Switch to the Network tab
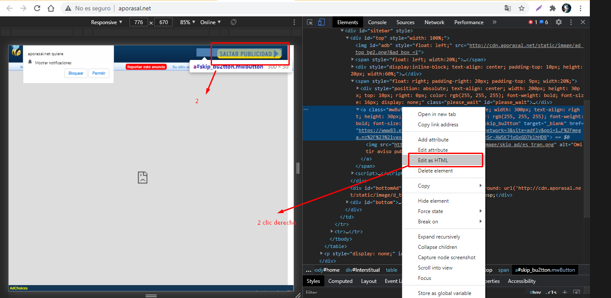This screenshot has width=611, height=298. (x=434, y=22)
